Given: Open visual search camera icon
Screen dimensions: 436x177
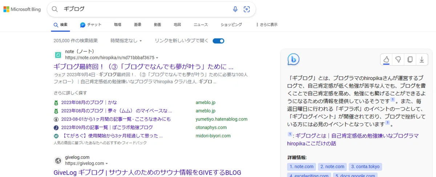Looking at the screenshot, I should [247, 9].
